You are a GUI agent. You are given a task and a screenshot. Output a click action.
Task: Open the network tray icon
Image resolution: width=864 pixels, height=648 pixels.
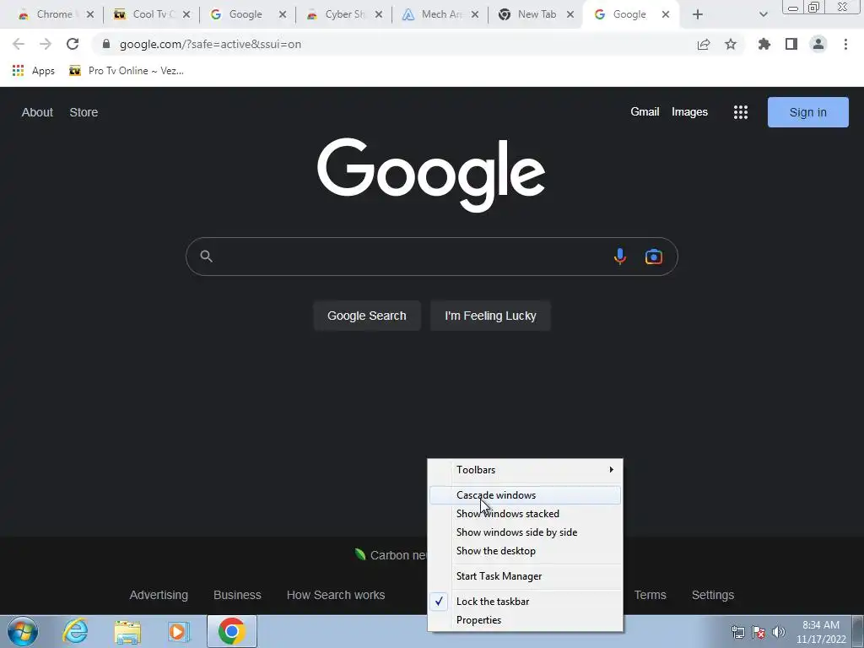click(x=737, y=632)
